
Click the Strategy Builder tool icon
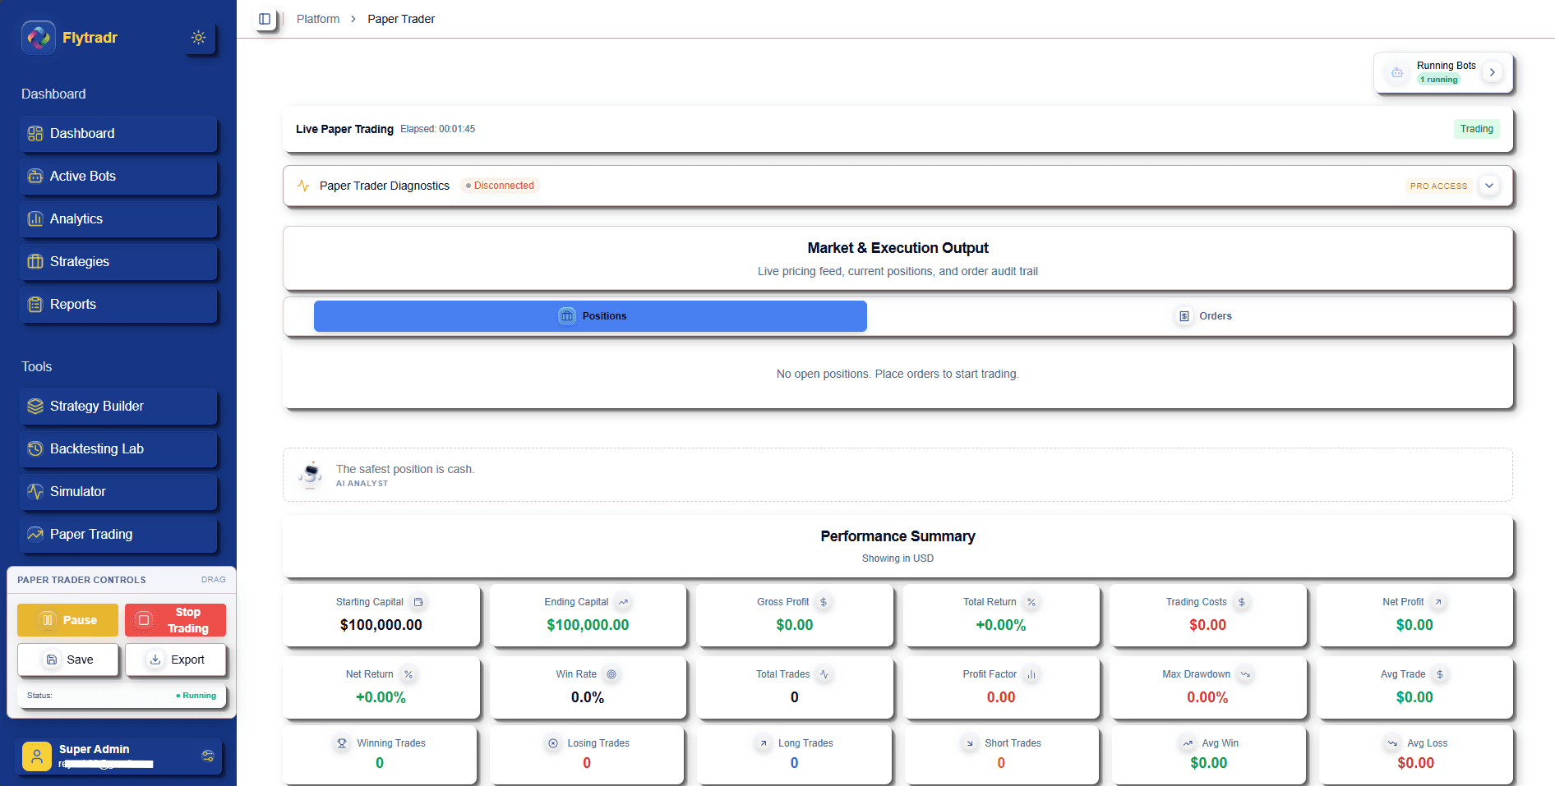[x=35, y=406]
